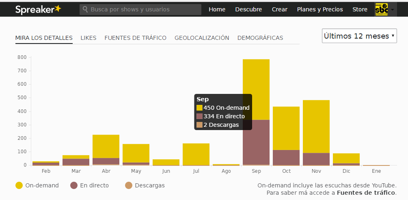Toggle Descargas series in legend
The image size is (408, 200).
coord(145,185)
